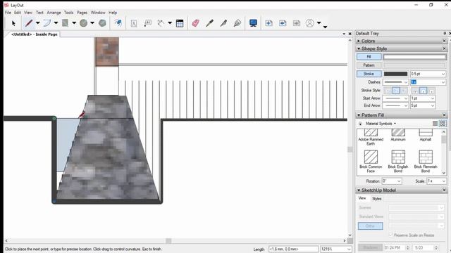Open the Arrange menu
Screen dimensions: 451x253
coord(54,13)
